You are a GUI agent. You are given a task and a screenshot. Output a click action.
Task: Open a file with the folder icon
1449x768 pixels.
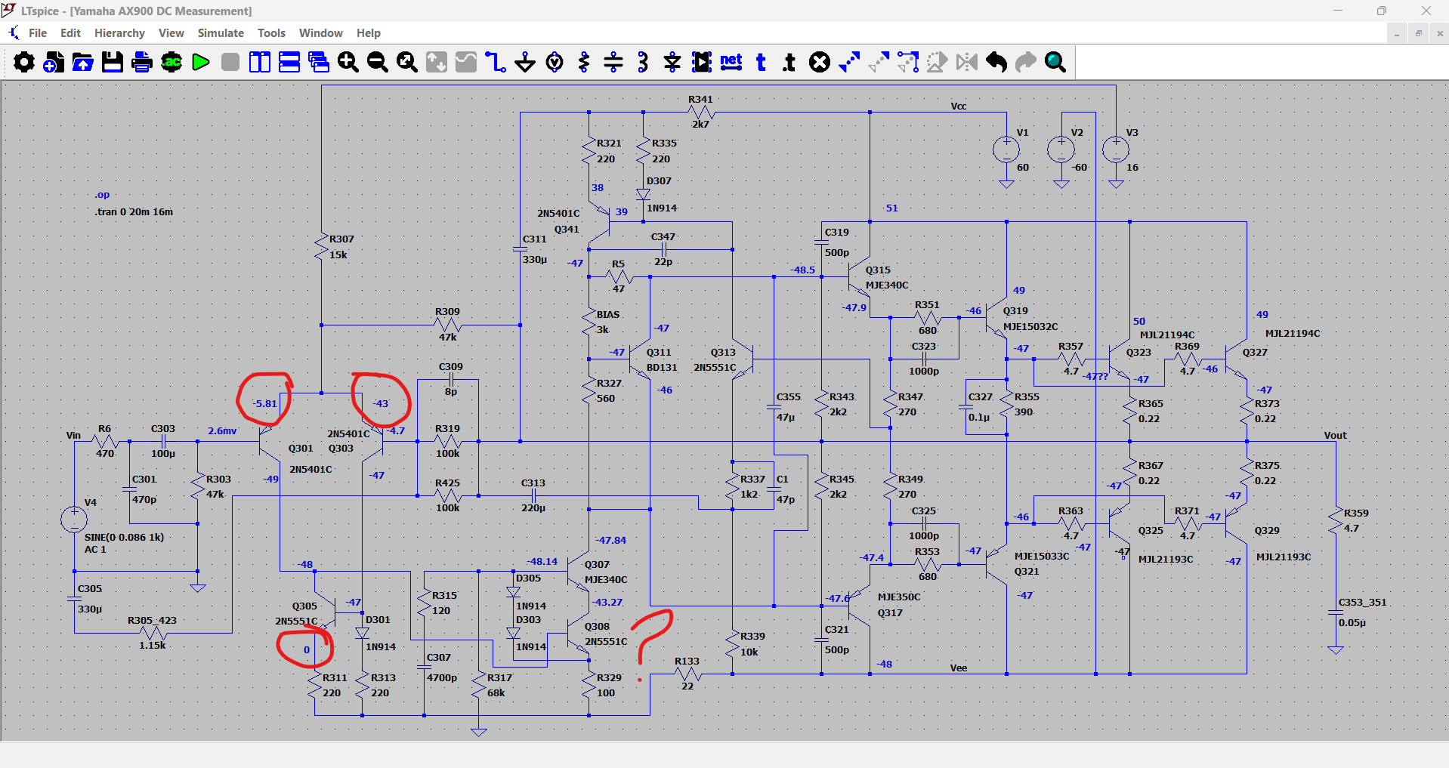tap(83, 62)
